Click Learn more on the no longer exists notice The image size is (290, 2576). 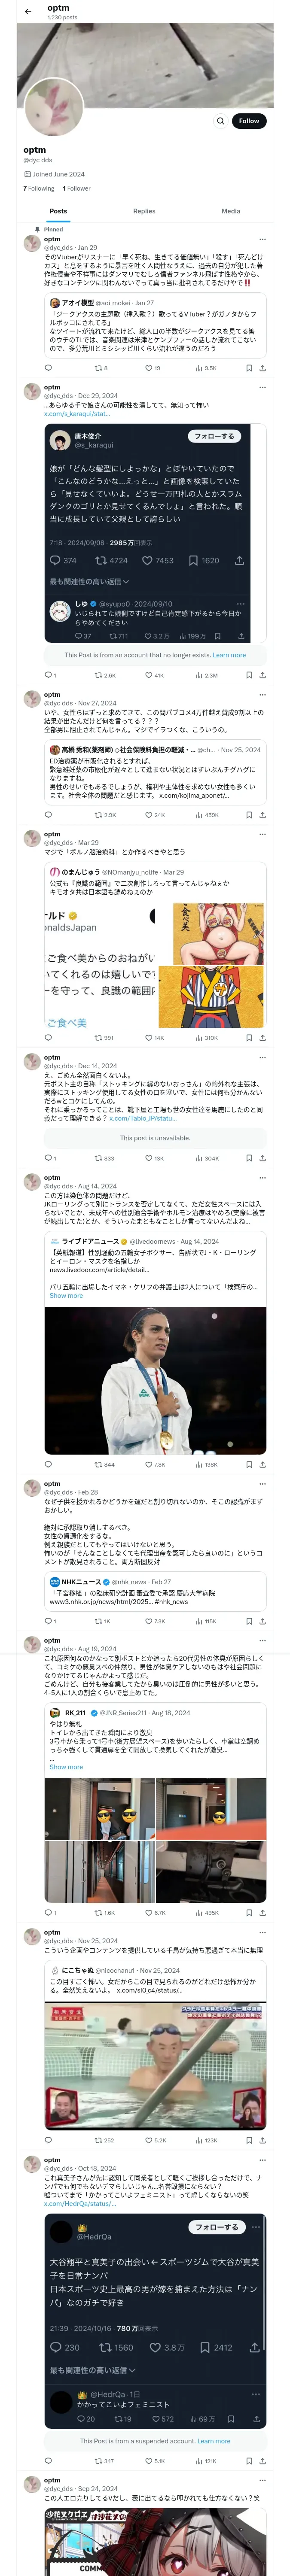(229, 655)
